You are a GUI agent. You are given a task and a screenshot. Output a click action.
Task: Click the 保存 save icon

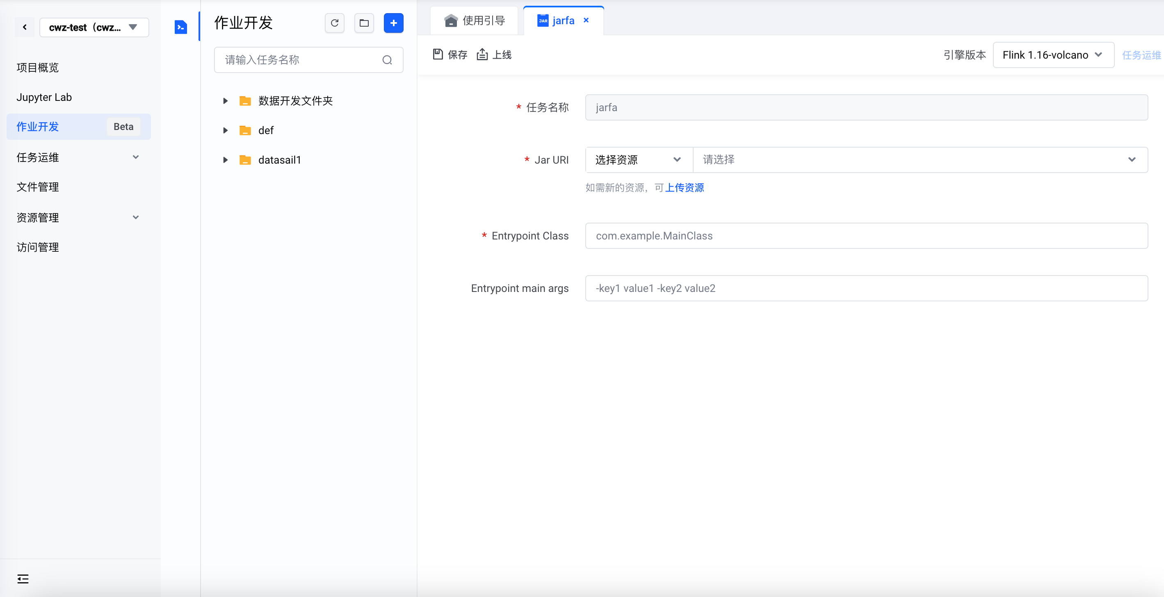coord(437,55)
